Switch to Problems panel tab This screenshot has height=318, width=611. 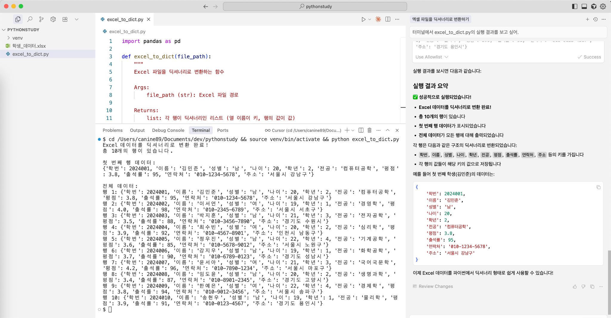tap(112, 130)
